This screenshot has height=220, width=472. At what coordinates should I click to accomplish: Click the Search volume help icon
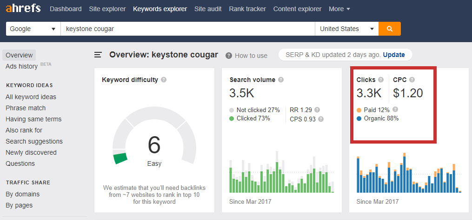(x=281, y=80)
